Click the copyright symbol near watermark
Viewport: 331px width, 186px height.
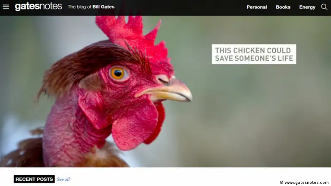282,183
